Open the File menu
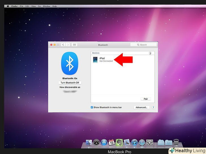The image size is (206, 154). tap(22, 6)
